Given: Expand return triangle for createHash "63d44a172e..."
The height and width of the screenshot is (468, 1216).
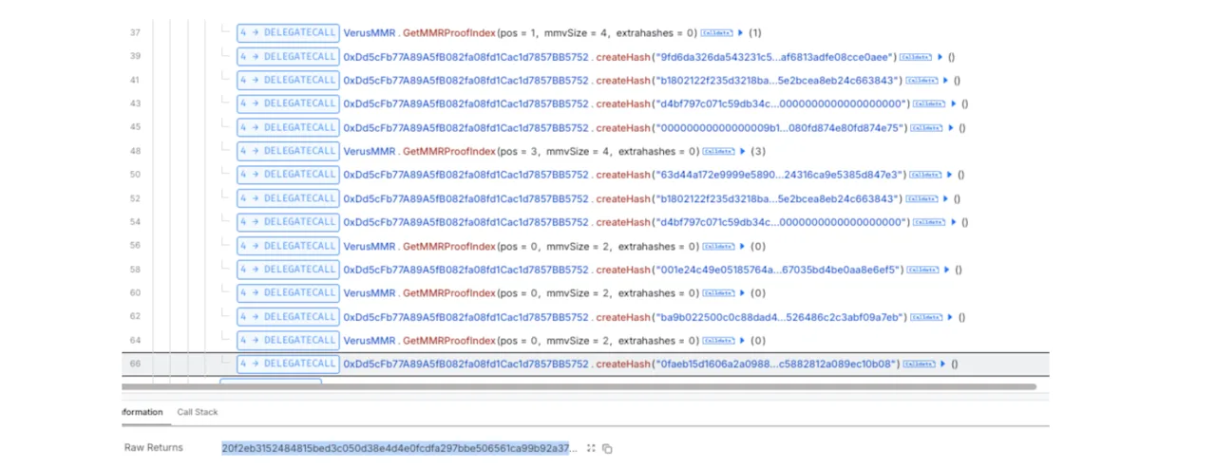Looking at the screenshot, I should coord(951,175).
